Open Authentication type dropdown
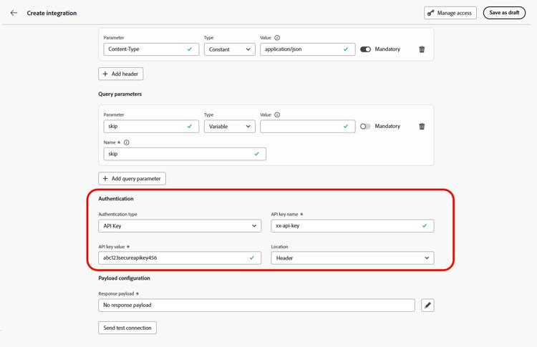The height and width of the screenshot is (347, 537). [180, 226]
